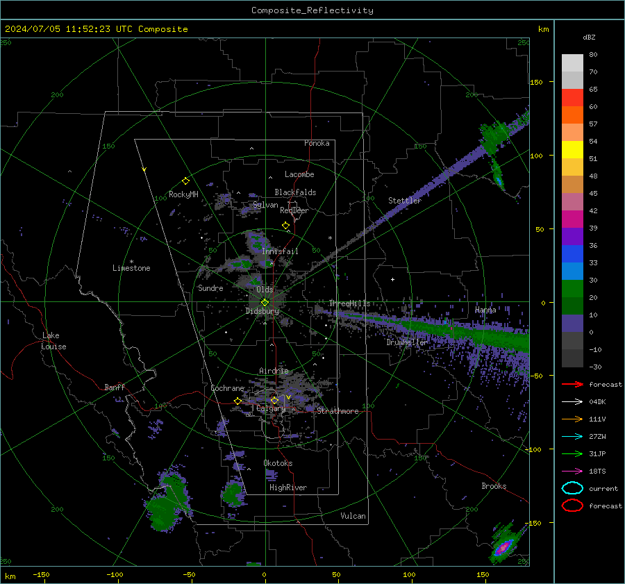Click the magenta 18TS arrow legend icon

[572, 472]
